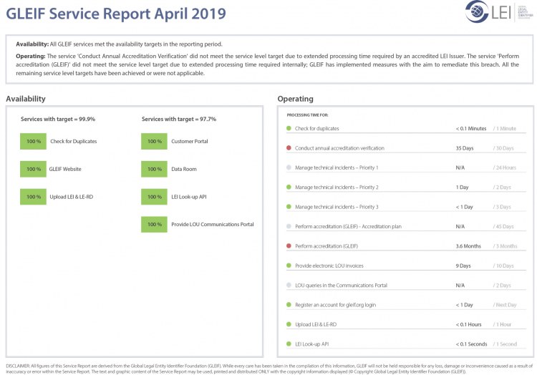The height and width of the screenshot is (375, 537).
Task: Click green 100 % box for Provide LOU Communications Portal
Action: (x=154, y=225)
